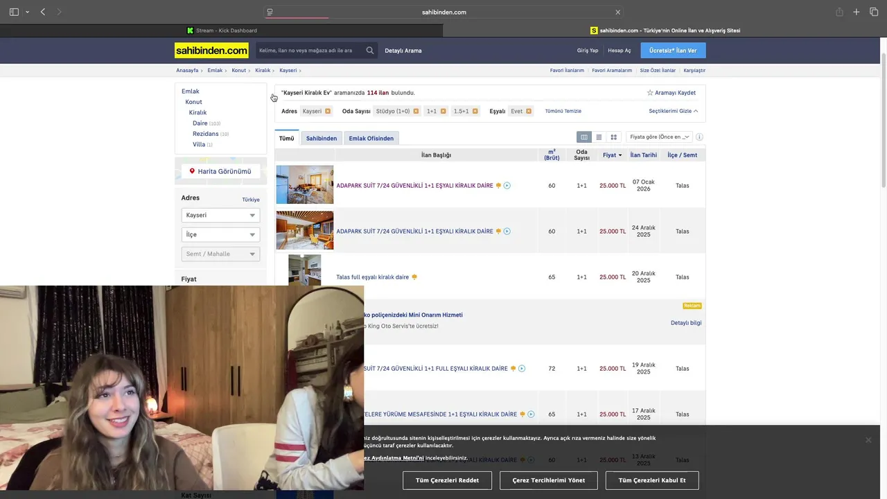This screenshot has width=887, height=499.
Task: Switch to Stream - Kick Dashboard tab
Action: 222,30
